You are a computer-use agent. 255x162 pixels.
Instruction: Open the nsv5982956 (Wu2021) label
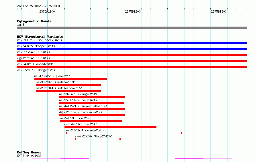[x=76, y=118]
